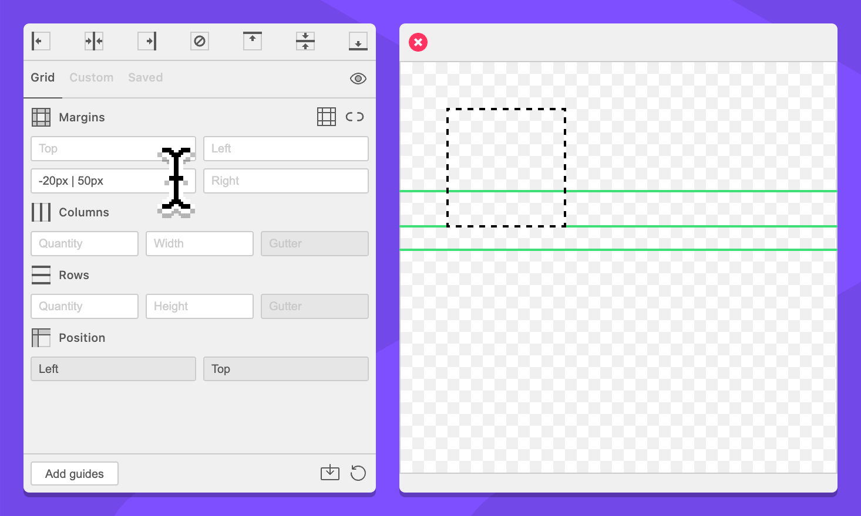
Task: Select Left position option
Action: pyautogui.click(x=113, y=369)
